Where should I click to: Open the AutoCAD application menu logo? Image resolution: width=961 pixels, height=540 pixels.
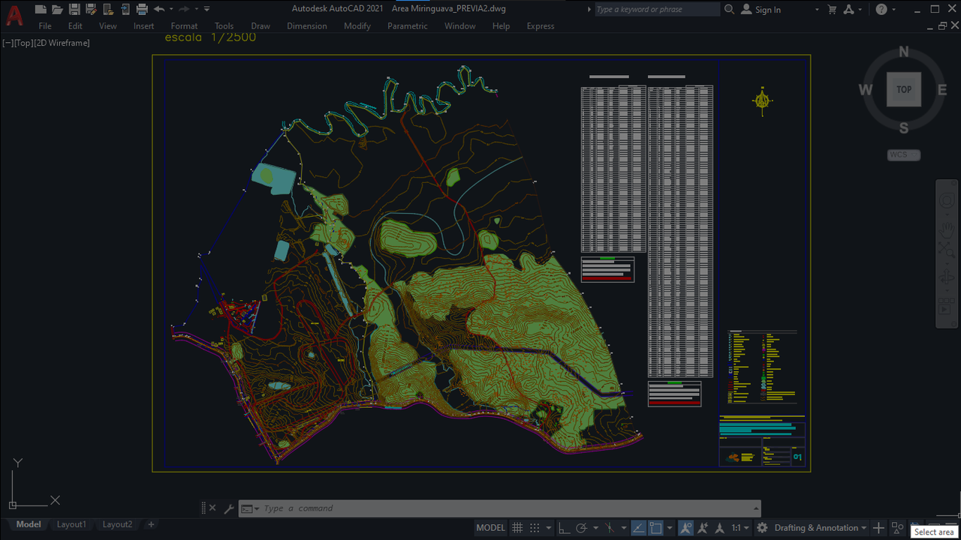point(14,15)
